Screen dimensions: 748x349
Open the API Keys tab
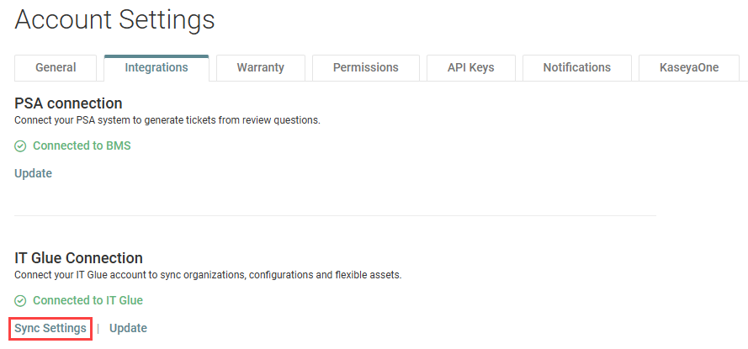(471, 68)
